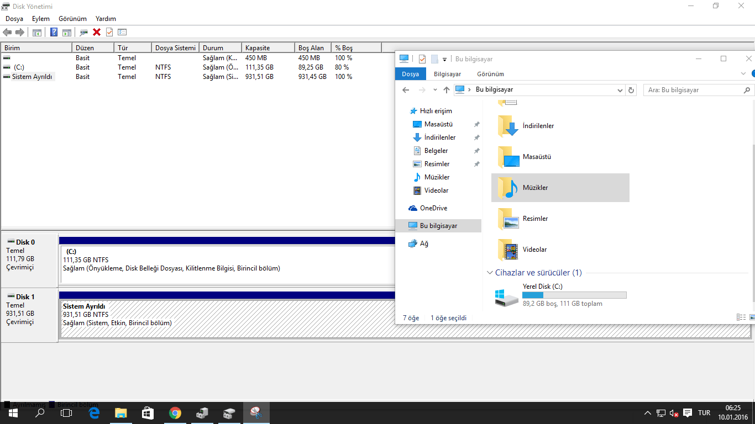Select the Disk 1 label panel
Screen dimensions: 755x424
pos(29,315)
